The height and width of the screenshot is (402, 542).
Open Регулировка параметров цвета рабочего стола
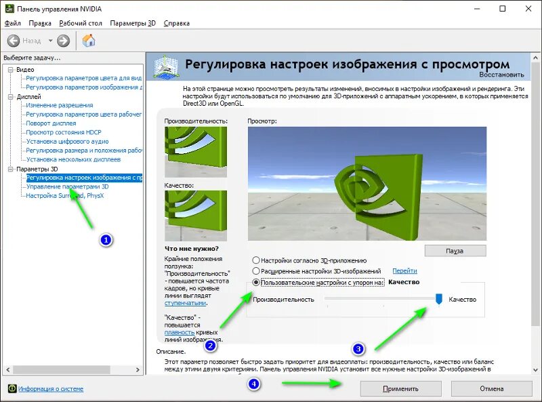click(84, 114)
